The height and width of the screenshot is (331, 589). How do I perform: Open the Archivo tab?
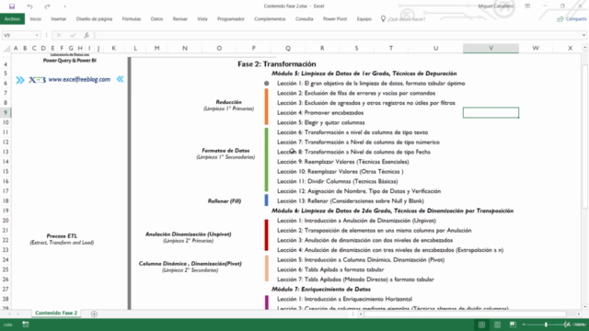coord(12,18)
